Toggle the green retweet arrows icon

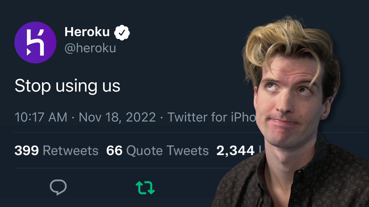click(145, 187)
